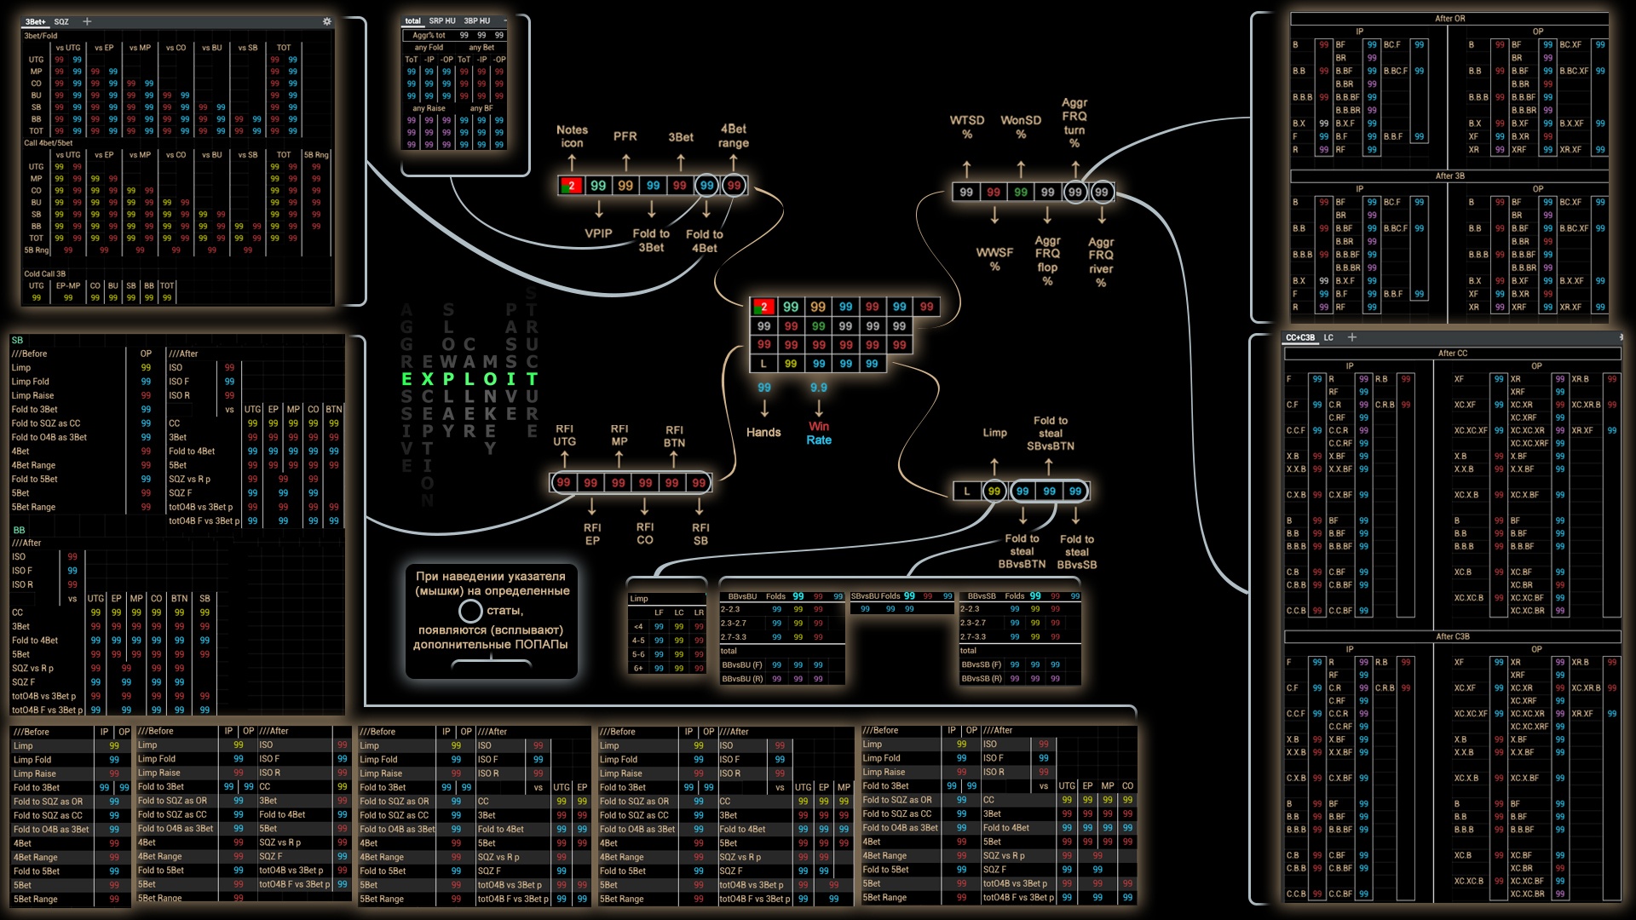Click the circled 4Bet range stat
The image size is (1636, 920).
pos(734,186)
